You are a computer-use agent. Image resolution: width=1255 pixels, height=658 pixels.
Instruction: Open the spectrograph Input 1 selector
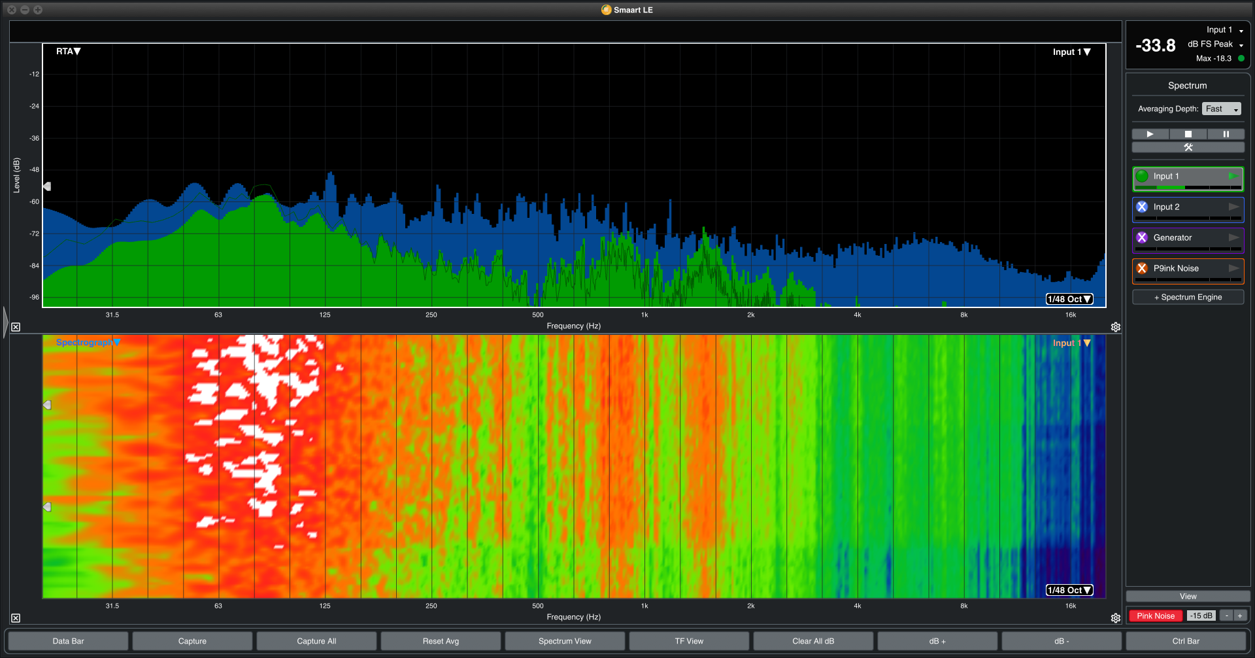click(x=1071, y=343)
